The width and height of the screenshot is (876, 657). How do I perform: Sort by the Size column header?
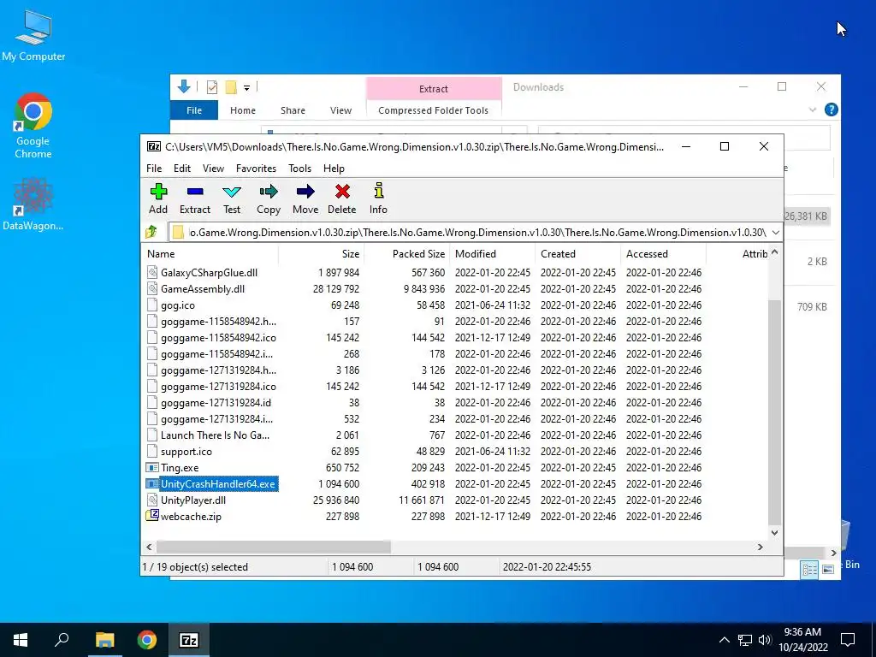point(322,253)
